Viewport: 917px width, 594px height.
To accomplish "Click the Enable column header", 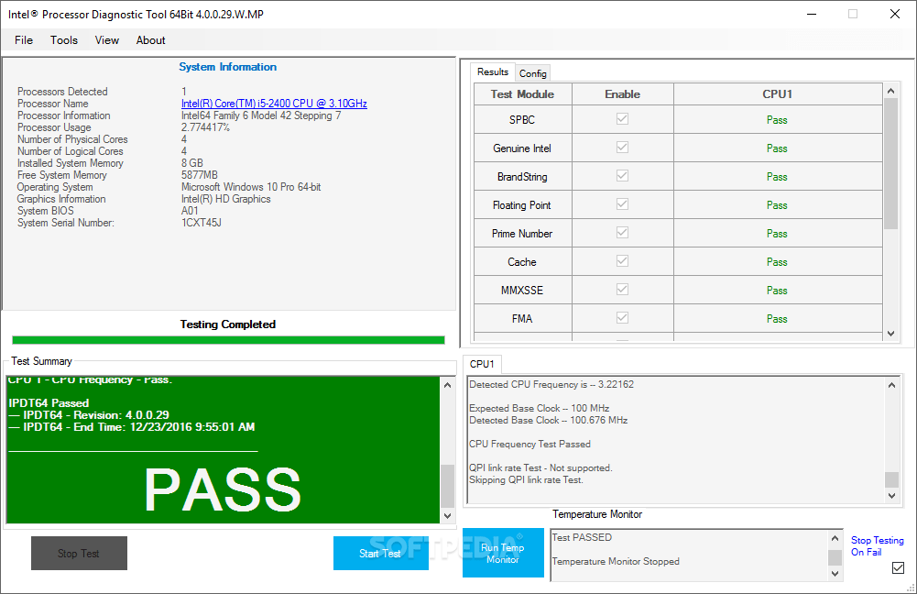I will [622, 94].
